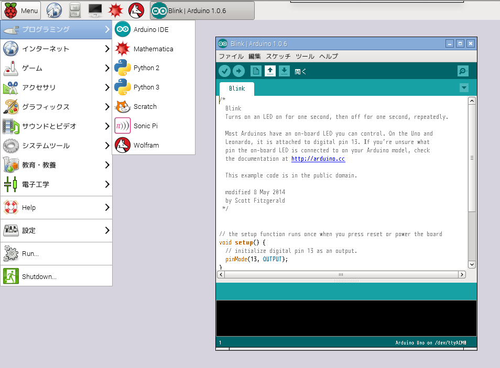Select the Blink sketch tab

tap(237, 88)
